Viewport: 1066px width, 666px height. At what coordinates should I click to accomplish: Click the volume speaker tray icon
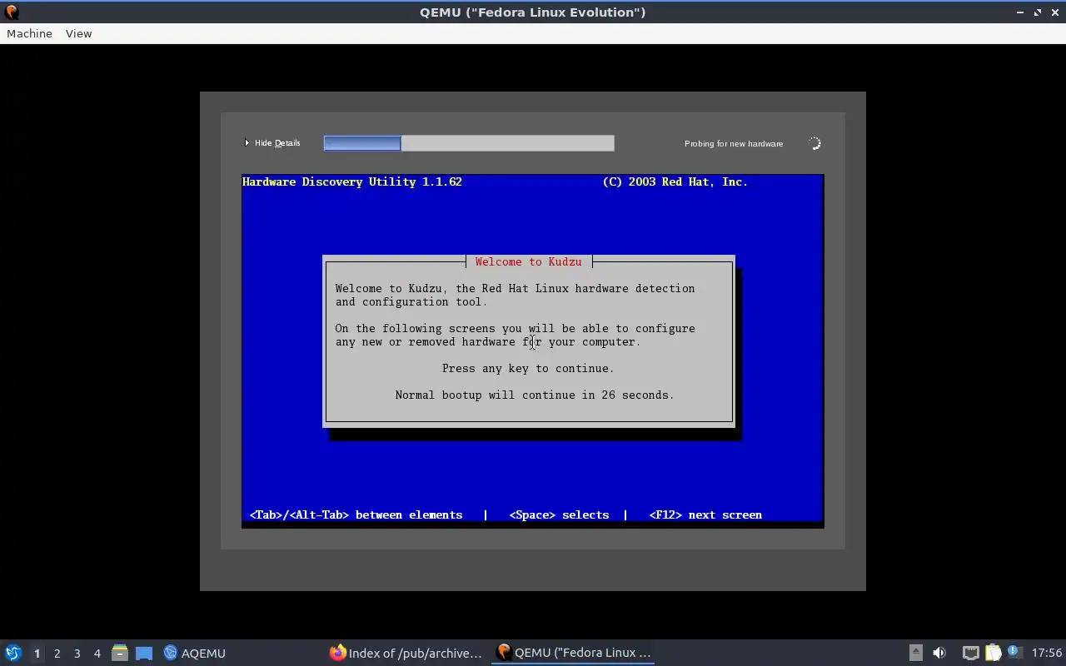tap(939, 653)
